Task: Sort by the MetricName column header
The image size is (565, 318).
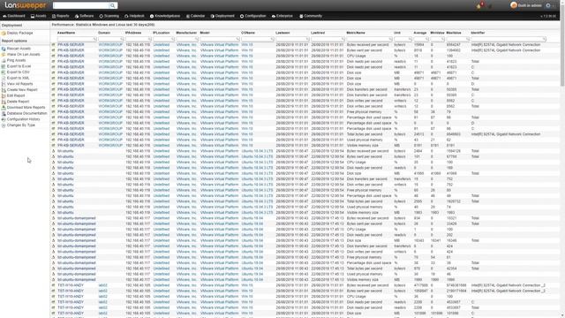Action: pos(356,33)
